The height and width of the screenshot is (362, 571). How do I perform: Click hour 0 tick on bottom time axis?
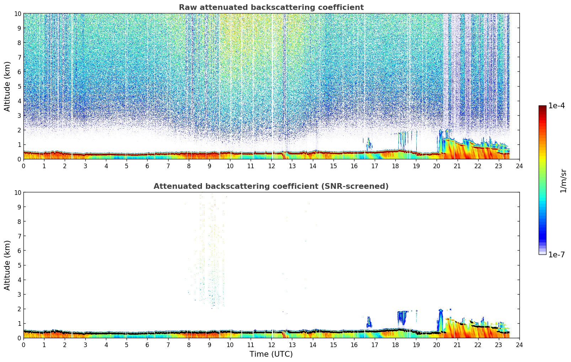[24, 345]
